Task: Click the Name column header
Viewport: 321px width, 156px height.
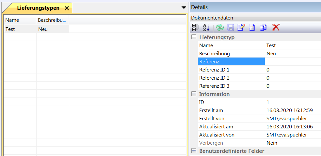Action: 20,20
